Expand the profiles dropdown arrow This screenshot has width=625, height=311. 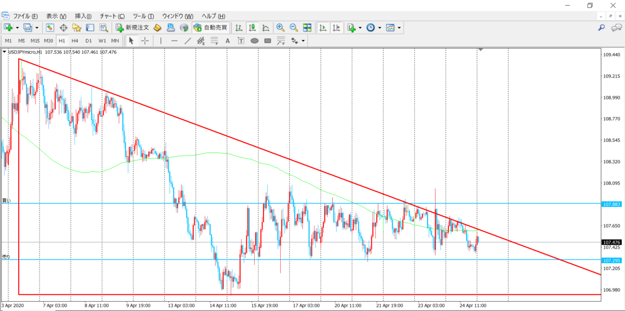click(x=36, y=28)
